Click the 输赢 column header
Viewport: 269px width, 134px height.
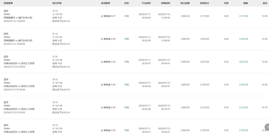click(246, 3)
